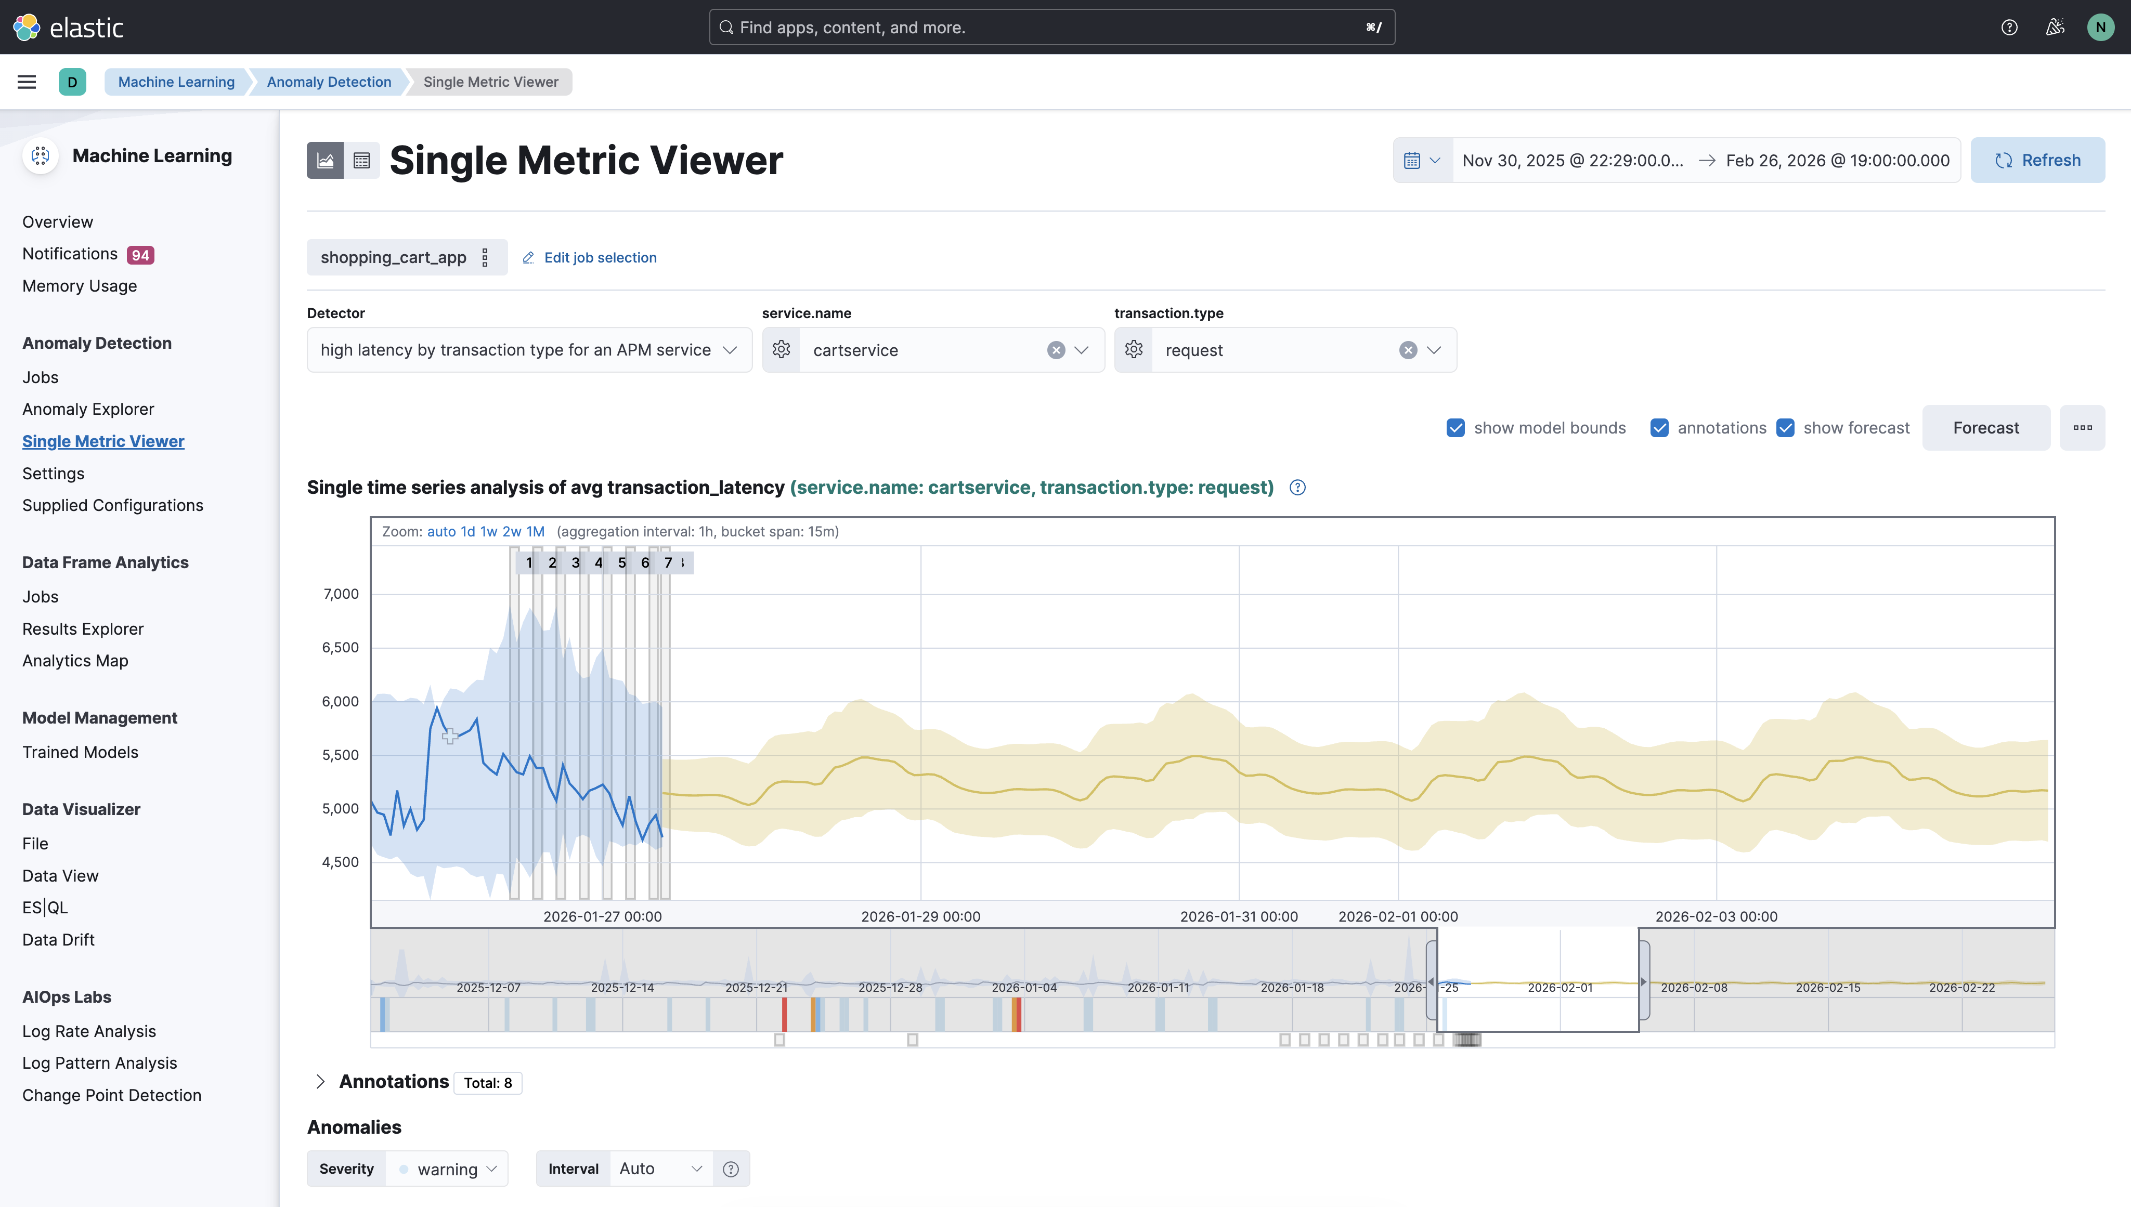Viewport: 2131px width, 1207px height.
Task: Uncheck show forecast
Action: coord(1785,428)
